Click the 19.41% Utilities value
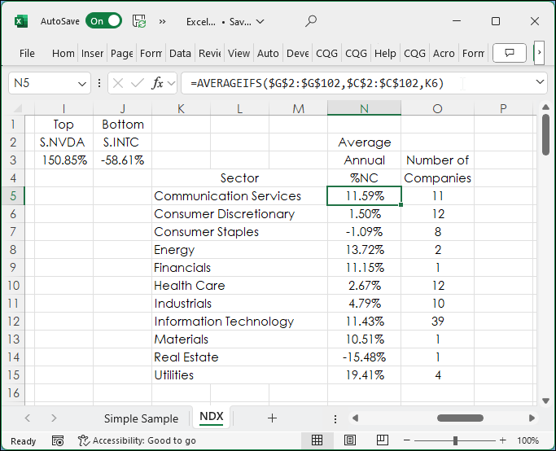This screenshot has width=556, height=451. [x=365, y=375]
